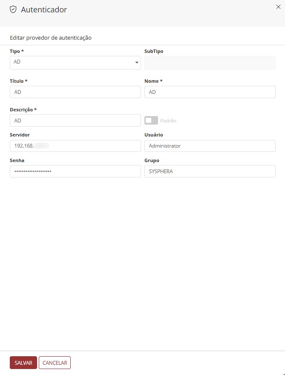
Task: Close the Autenticador panel with the X
Action: point(278,7)
